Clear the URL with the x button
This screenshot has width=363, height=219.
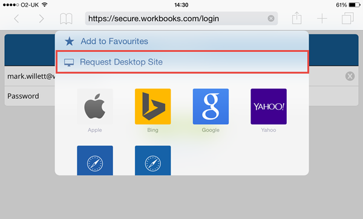[x=271, y=19]
